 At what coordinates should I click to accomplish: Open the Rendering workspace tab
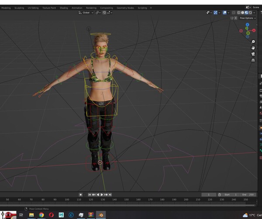[x=91, y=8]
